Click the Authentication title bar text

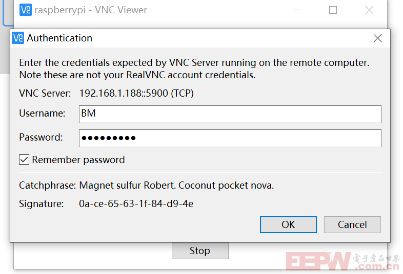point(59,38)
